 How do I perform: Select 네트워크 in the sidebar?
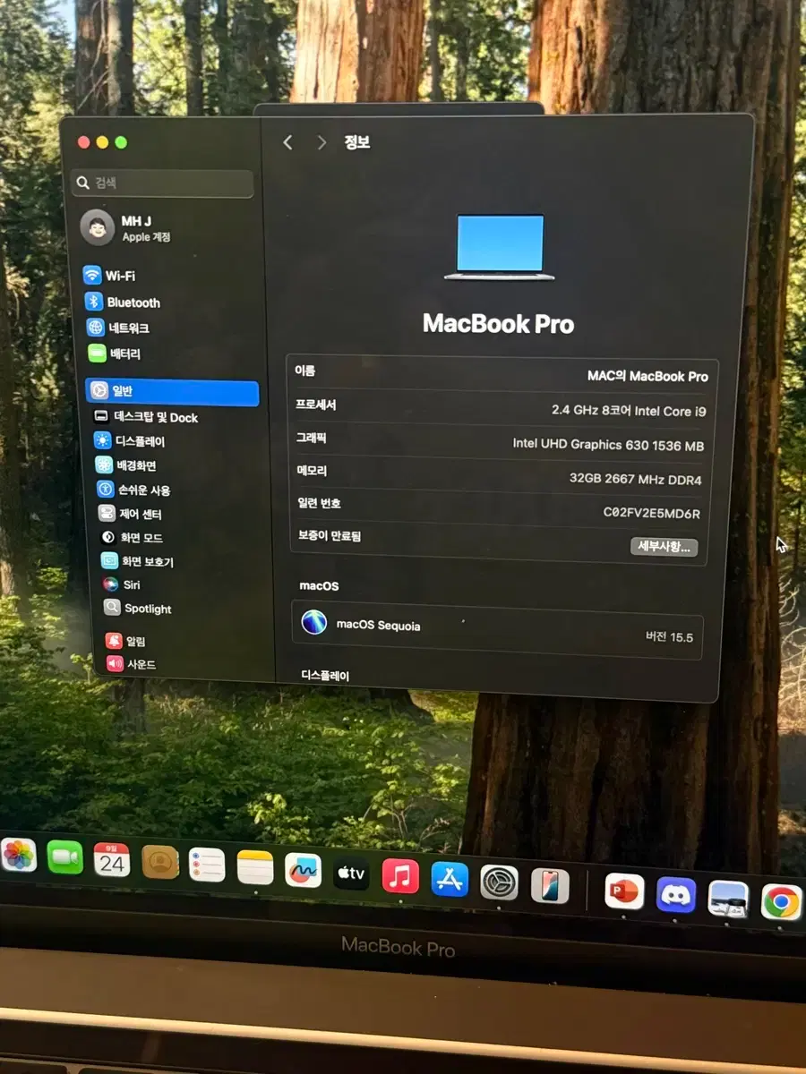(118, 328)
